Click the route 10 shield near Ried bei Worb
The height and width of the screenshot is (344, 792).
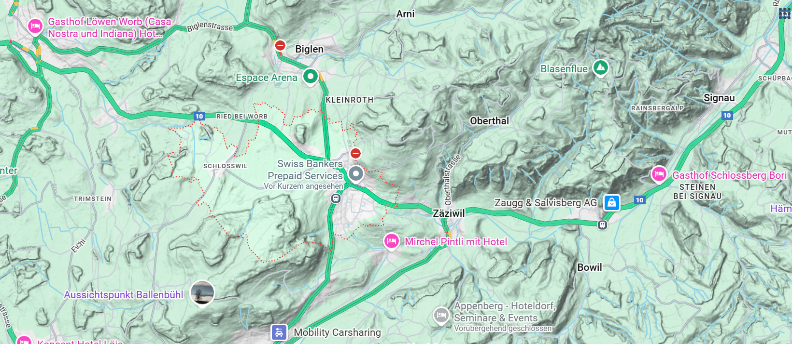tap(199, 116)
